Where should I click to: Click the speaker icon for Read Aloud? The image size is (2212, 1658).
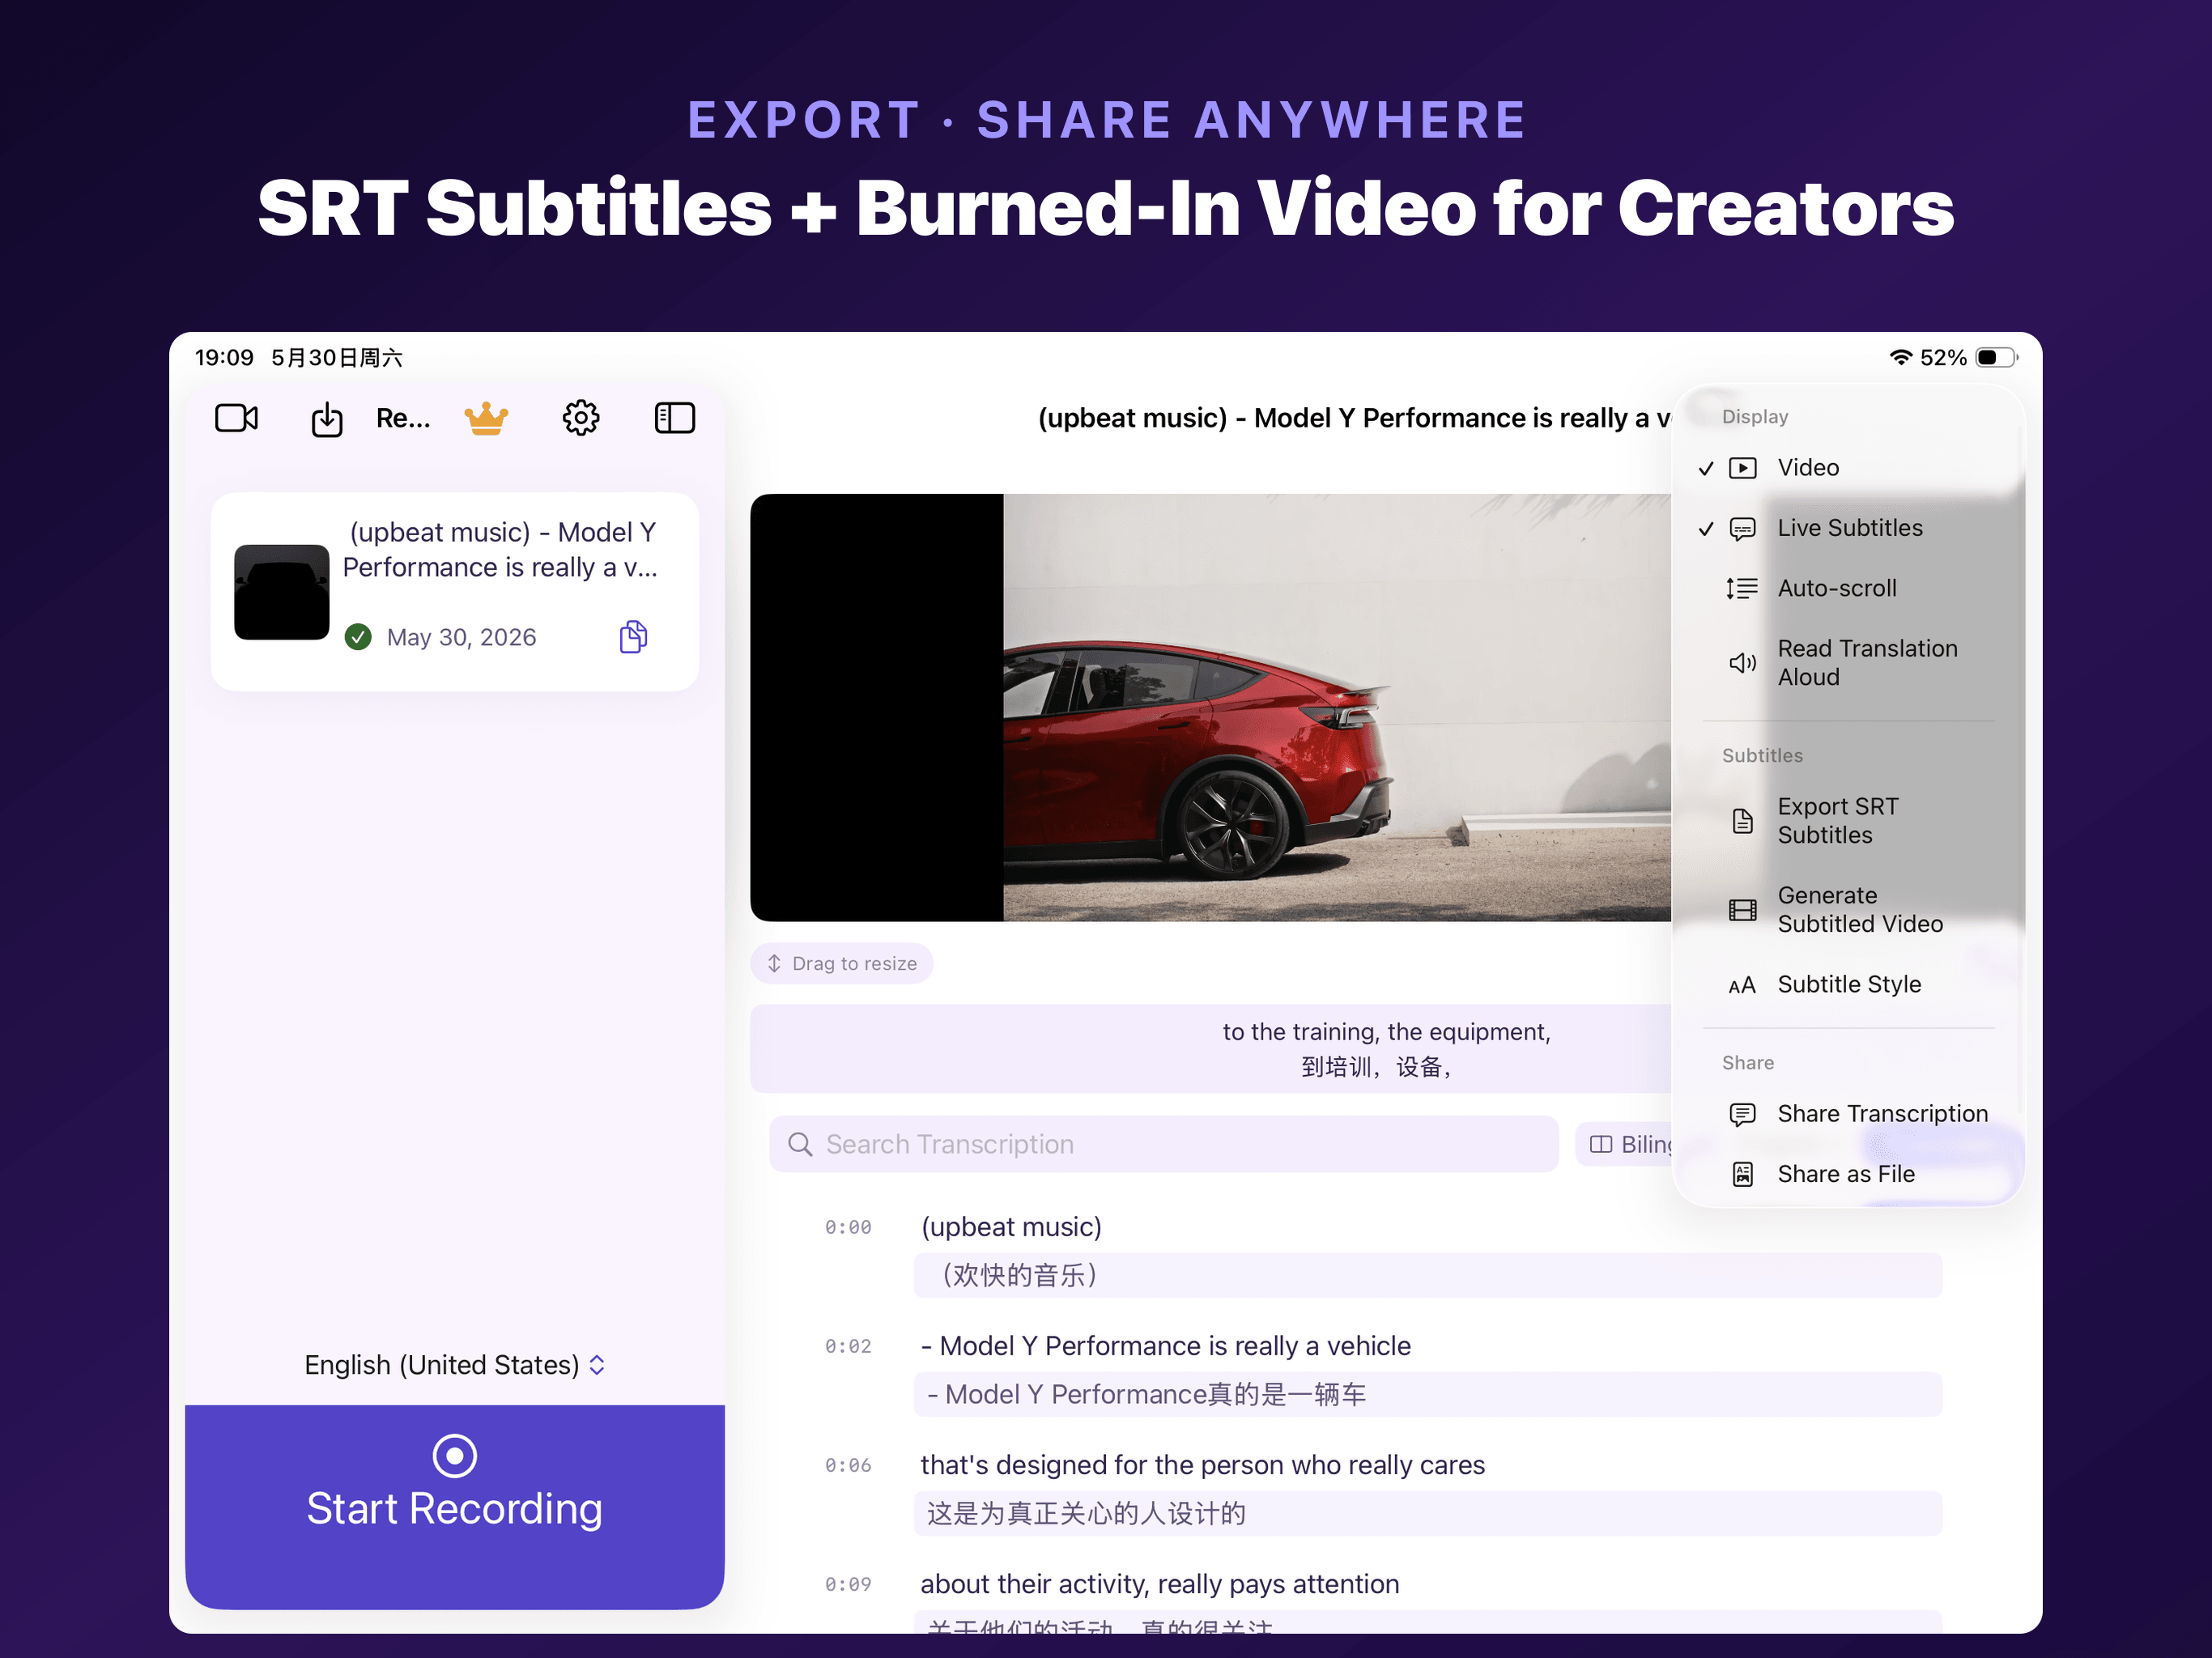(x=1743, y=662)
